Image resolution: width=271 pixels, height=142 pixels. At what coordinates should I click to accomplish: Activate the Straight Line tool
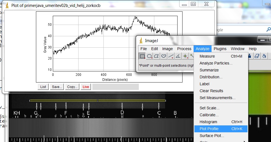pos(171,56)
